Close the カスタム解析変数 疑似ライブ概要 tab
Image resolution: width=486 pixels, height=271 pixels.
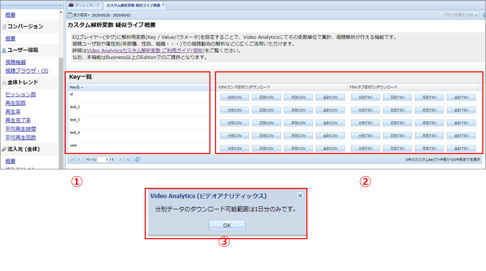(x=163, y=5)
